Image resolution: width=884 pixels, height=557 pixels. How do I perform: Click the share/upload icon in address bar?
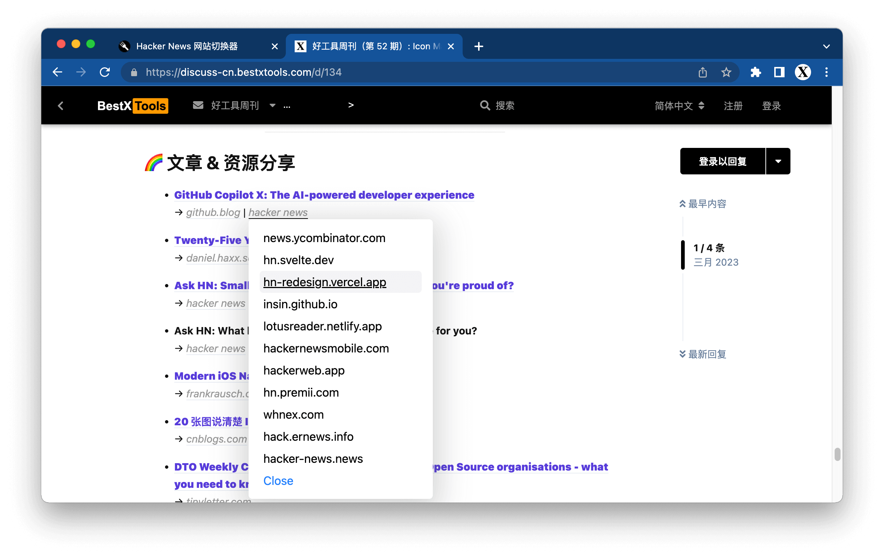pyautogui.click(x=702, y=71)
